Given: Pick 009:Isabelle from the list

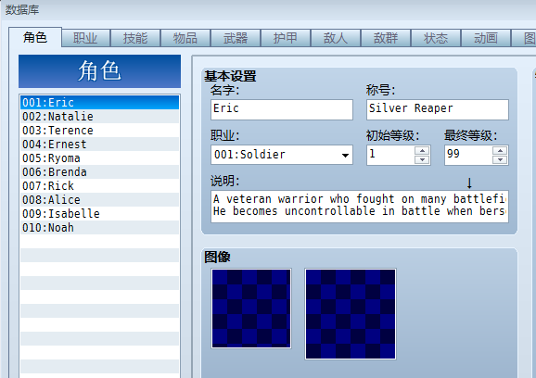Looking at the screenshot, I should [99, 214].
